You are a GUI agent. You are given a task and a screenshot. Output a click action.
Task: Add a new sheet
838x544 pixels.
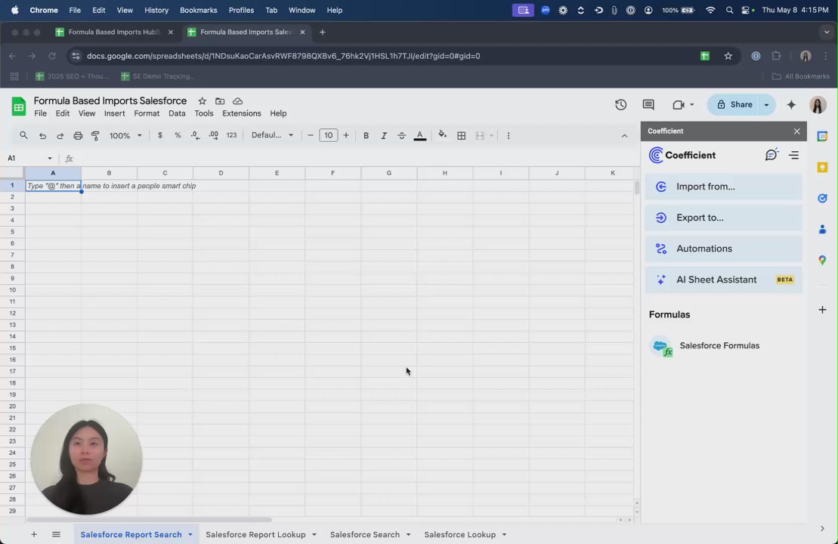(x=34, y=534)
